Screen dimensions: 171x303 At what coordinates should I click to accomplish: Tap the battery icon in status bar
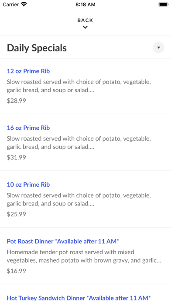click(x=163, y=4)
